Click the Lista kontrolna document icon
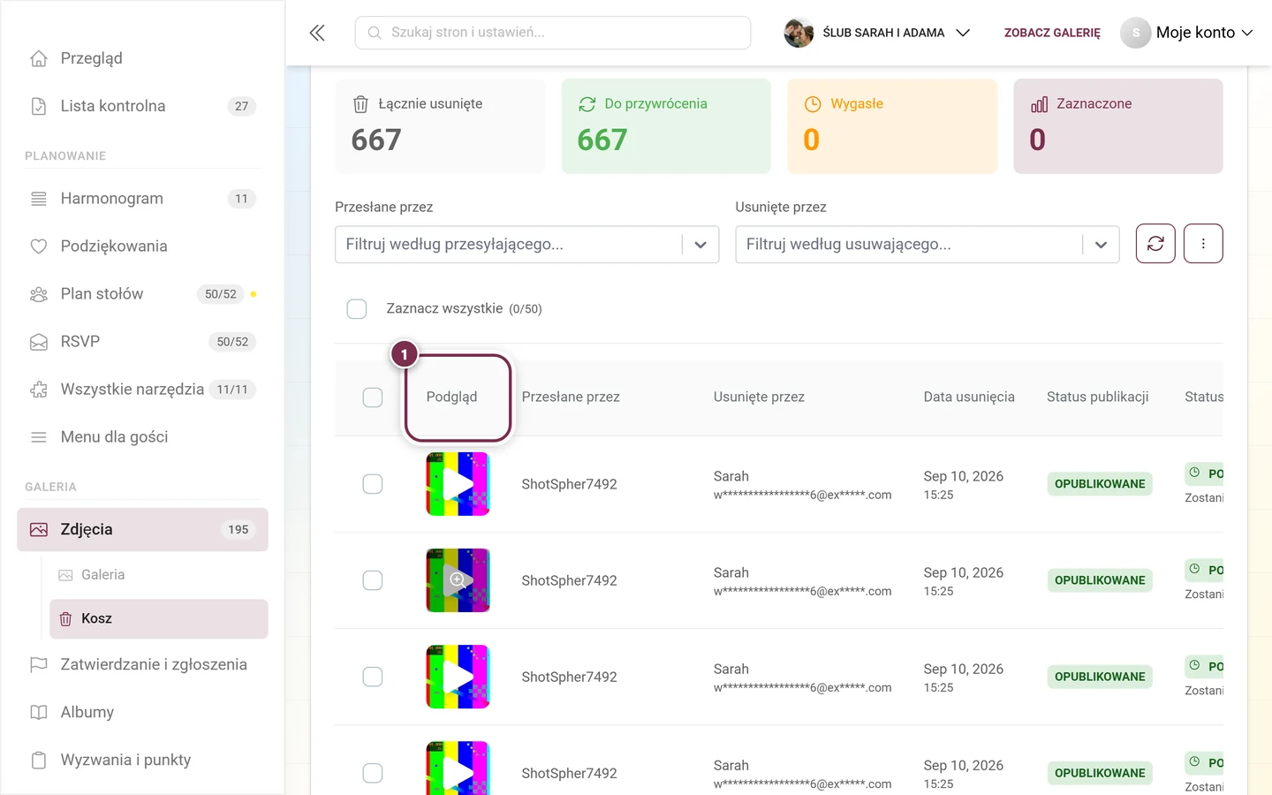The image size is (1272, 795). 39,106
